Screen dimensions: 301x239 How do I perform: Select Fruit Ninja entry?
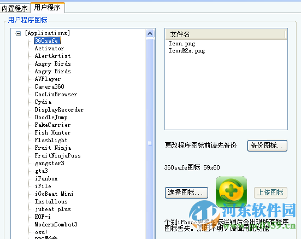tap(53, 148)
